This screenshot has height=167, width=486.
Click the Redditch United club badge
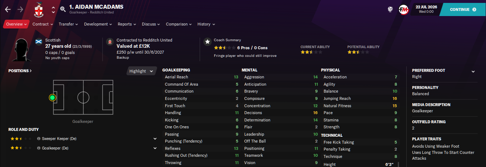(x=38, y=9)
